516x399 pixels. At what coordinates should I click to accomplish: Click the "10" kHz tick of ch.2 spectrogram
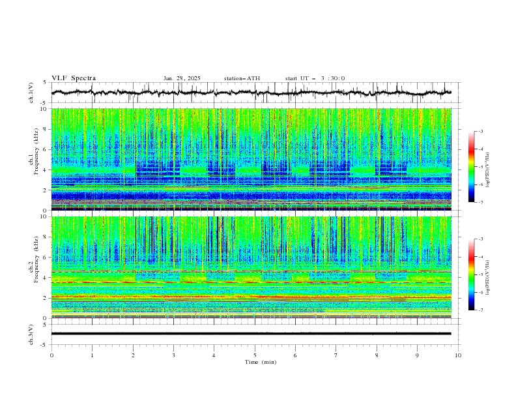(x=45, y=216)
